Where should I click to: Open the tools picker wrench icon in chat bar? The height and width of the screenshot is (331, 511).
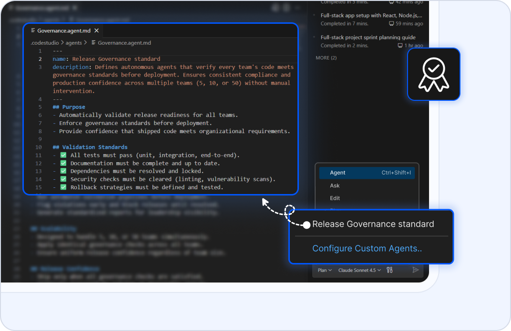pyautogui.click(x=389, y=270)
